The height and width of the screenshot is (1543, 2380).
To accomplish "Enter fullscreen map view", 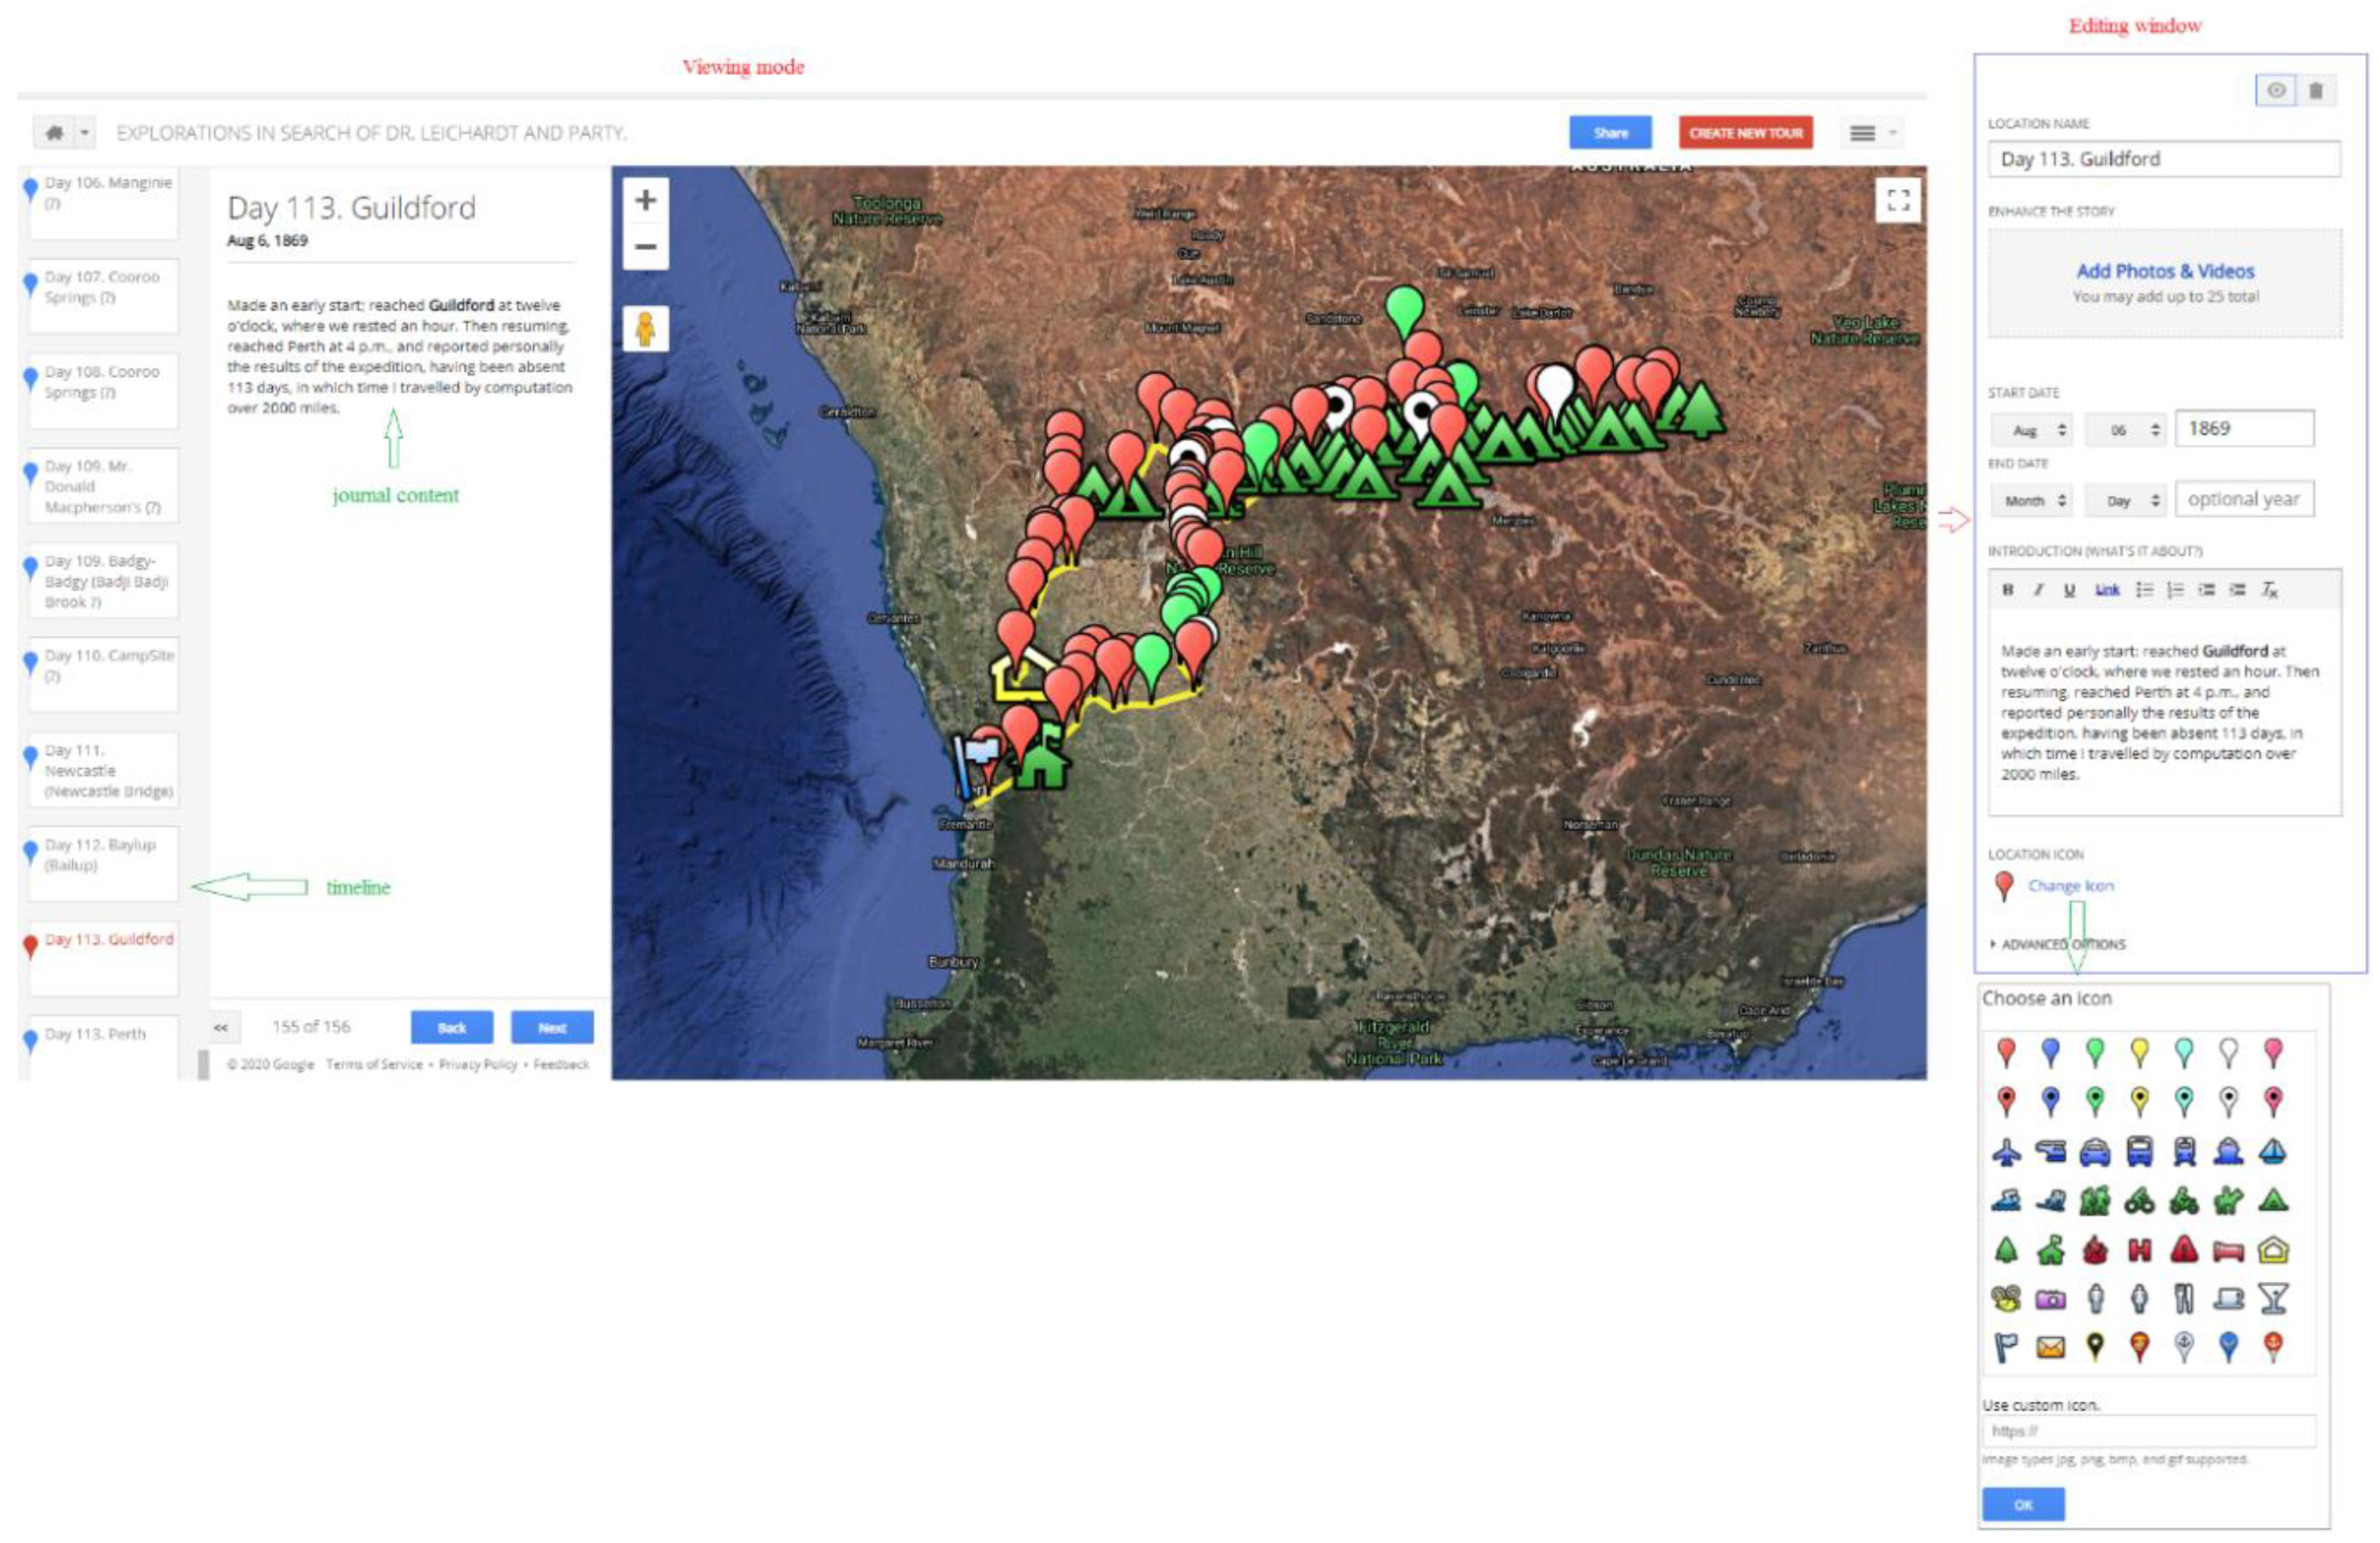I will click(x=1898, y=200).
